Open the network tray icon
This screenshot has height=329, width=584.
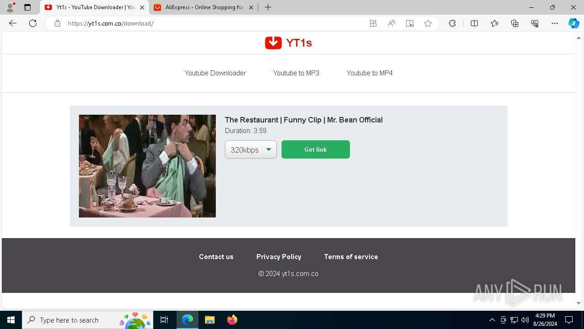tap(514, 320)
